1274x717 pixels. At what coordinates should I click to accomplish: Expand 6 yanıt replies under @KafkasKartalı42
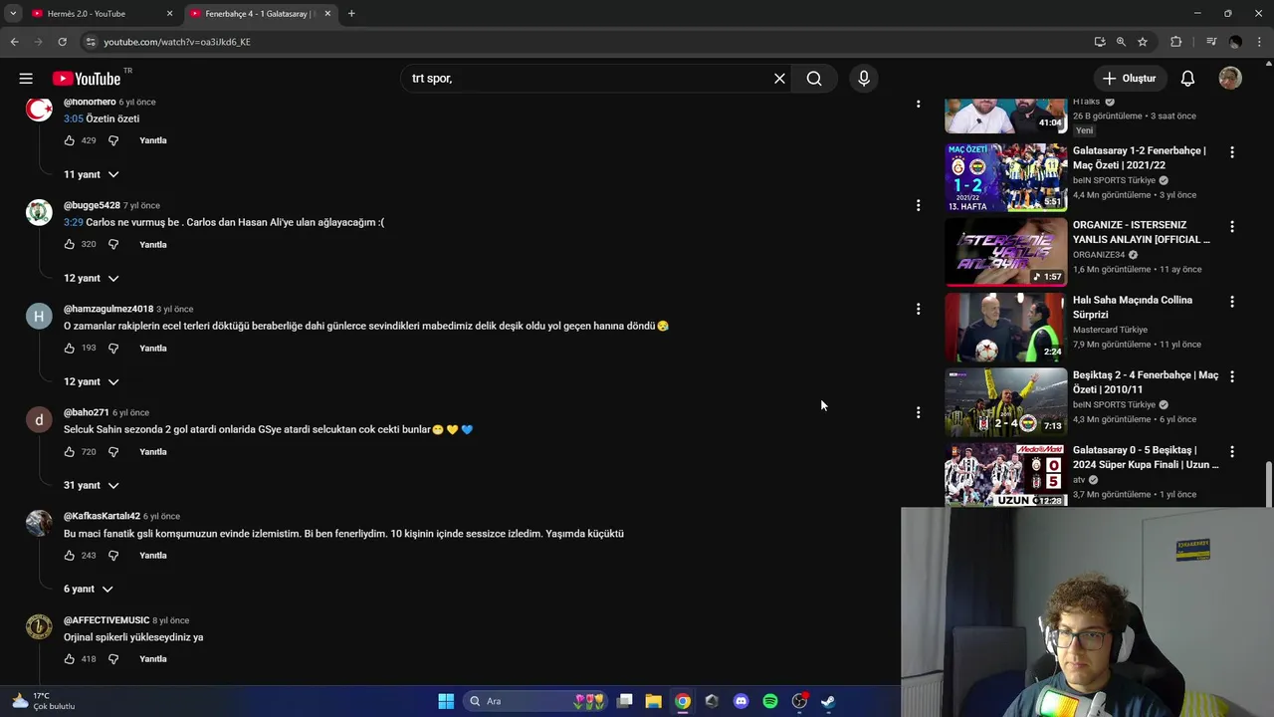(88, 589)
